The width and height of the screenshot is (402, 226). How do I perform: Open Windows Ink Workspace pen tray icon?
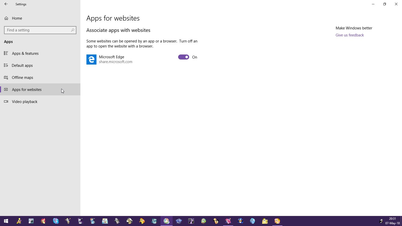pyautogui.click(x=381, y=221)
